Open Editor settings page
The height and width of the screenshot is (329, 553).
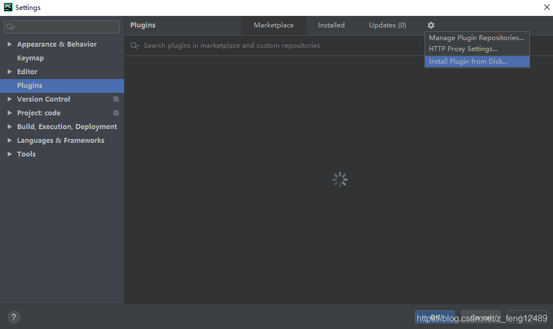click(27, 71)
